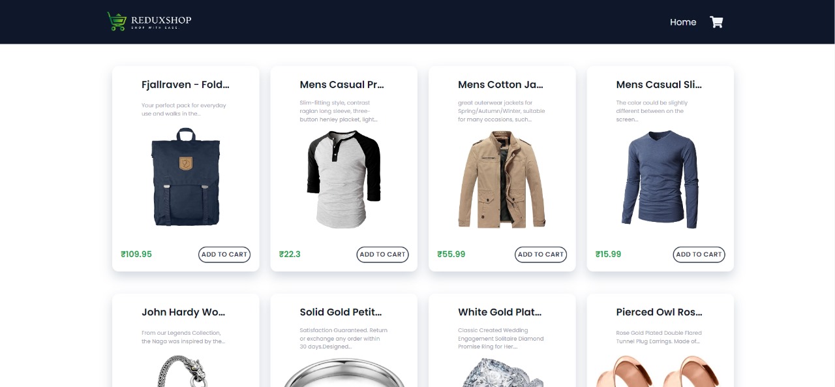Image resolution: width=835 pixels, height=387 pixels.
Task: Click the ₹109.95 price label
Action: tap(136, 255)
